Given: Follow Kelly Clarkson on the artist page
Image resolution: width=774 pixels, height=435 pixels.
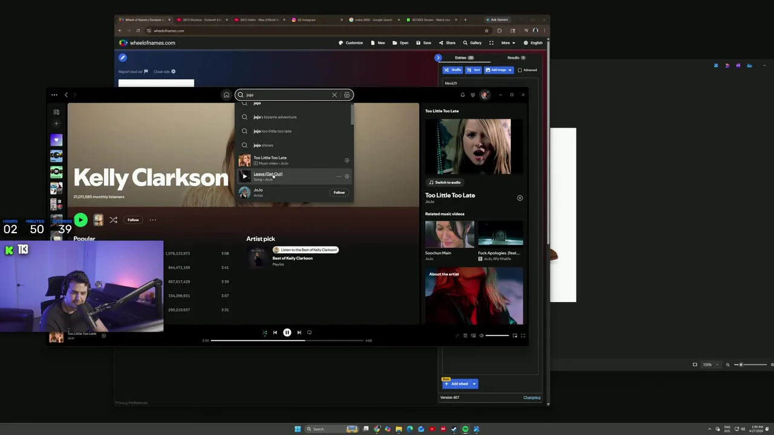Looking at the screenshot, I should (133, 220).
